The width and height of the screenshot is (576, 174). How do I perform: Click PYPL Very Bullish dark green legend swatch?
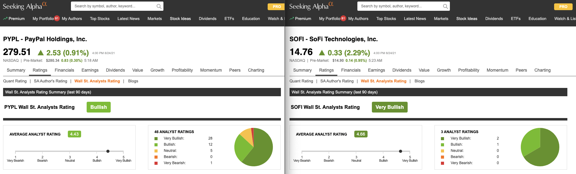pos(156,138)
